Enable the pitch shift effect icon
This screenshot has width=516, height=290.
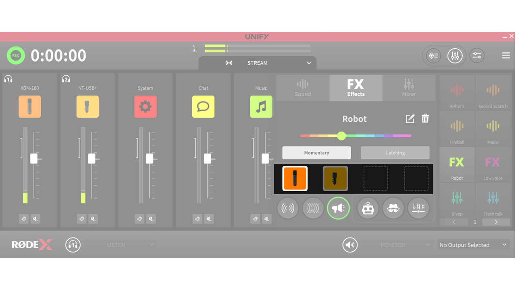pos(418,208)
